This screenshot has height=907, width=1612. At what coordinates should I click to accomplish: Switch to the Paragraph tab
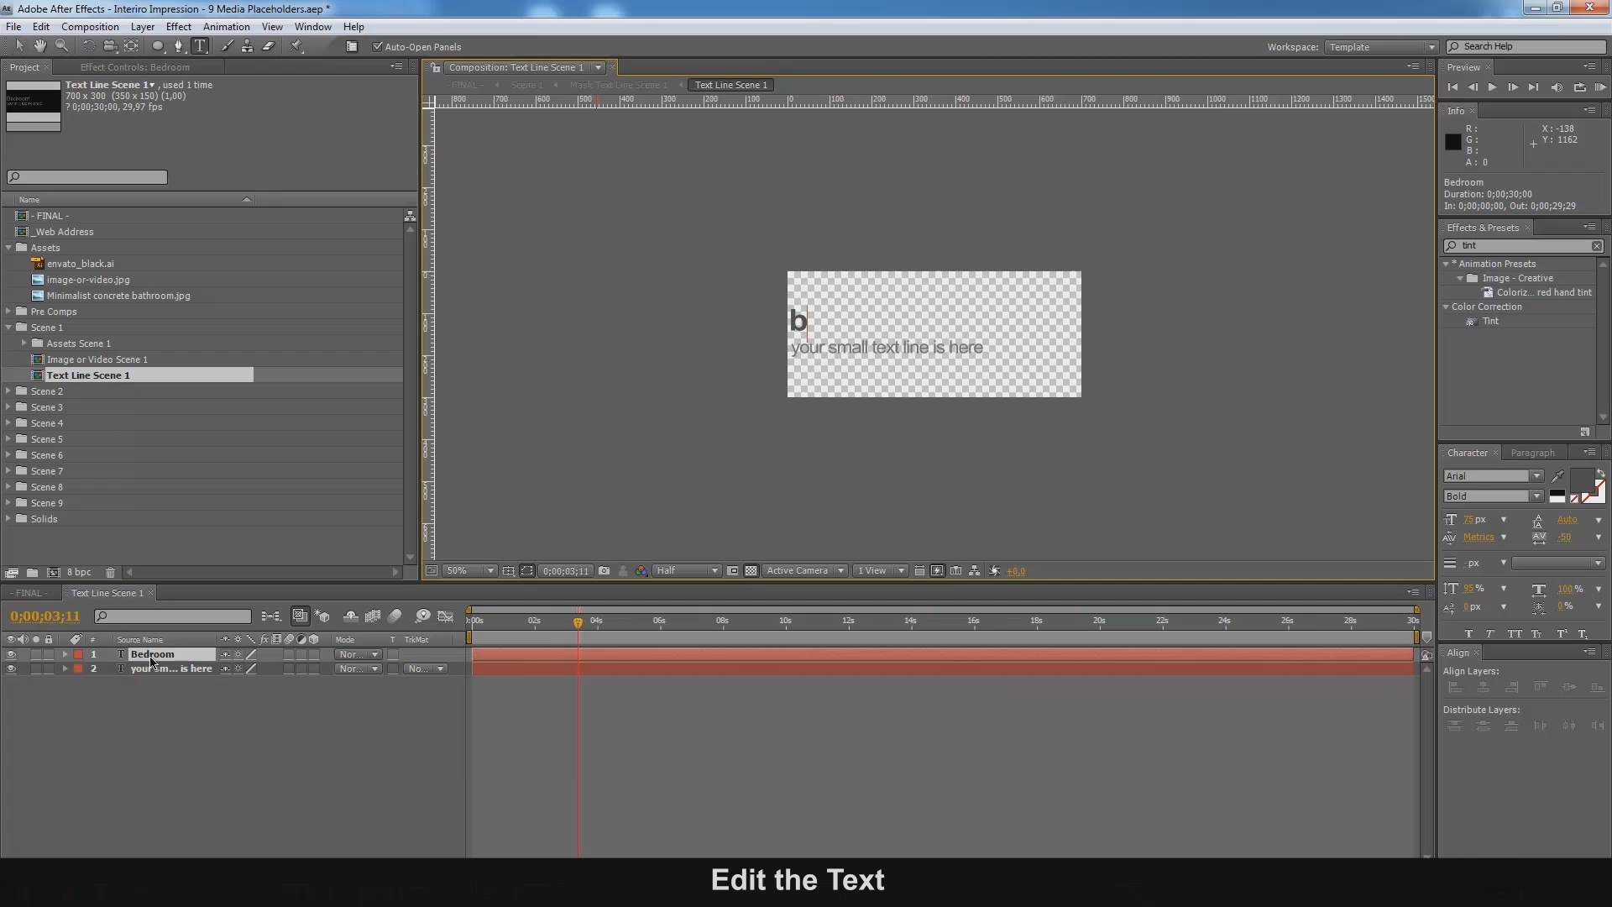tap(1532, 453)
